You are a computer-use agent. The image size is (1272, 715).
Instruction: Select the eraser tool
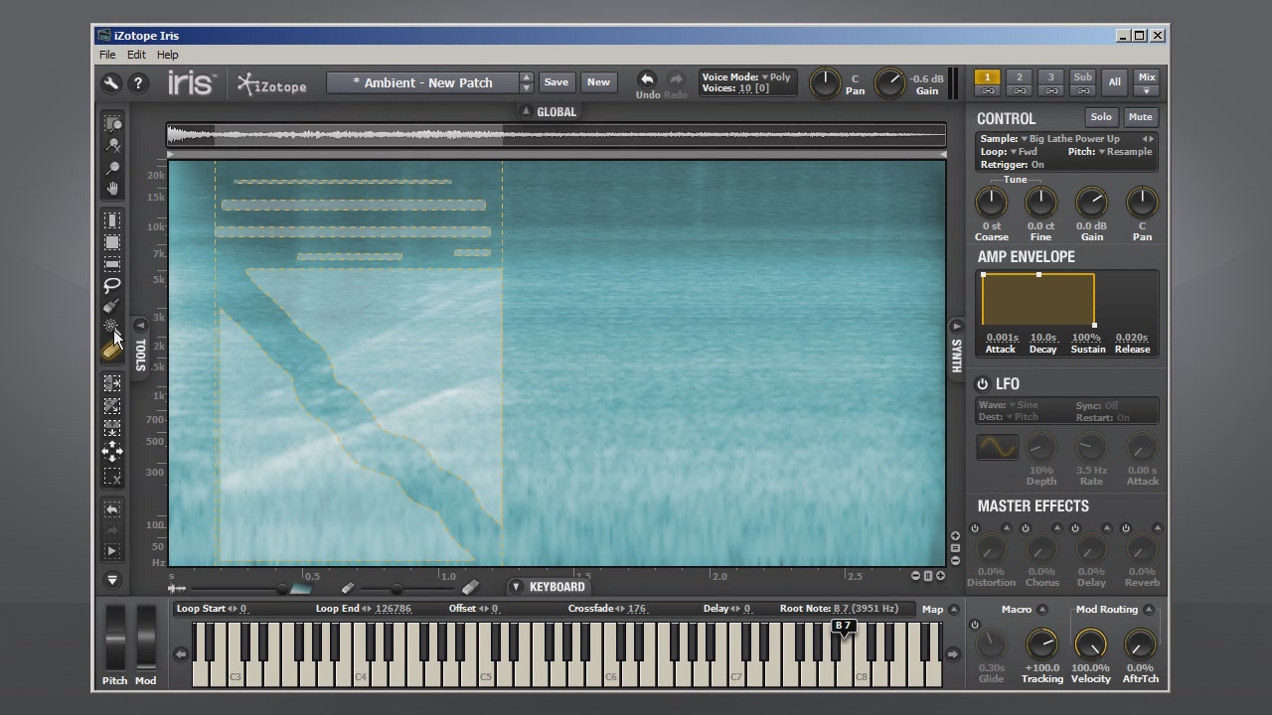pyautogui.click(x=112, y=351)
